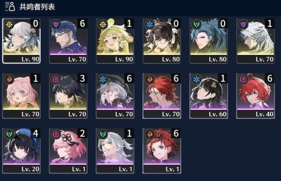The image size is (281, 181).
Task: Select red-haired man with glasses Lv. 70
Action: [162, 96]
